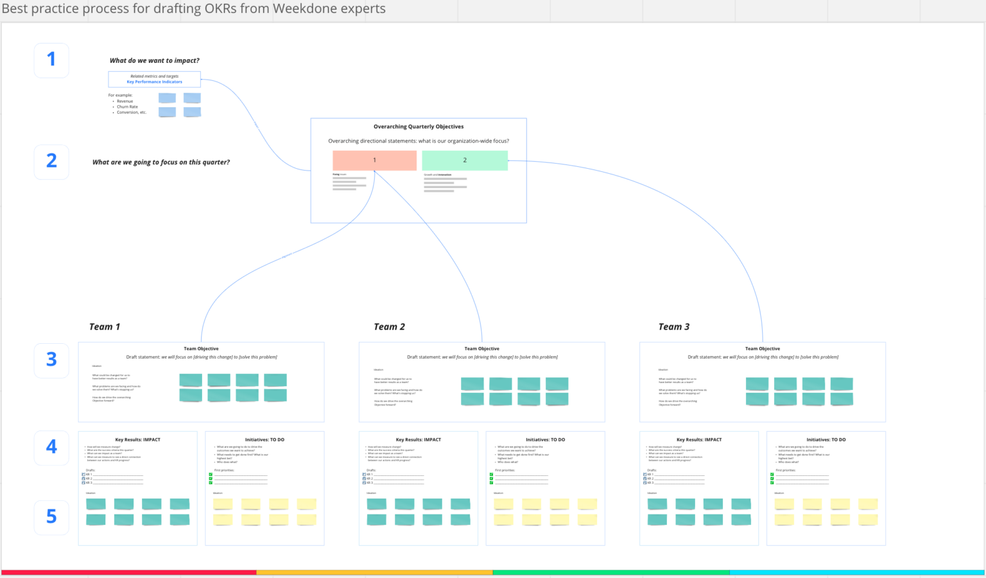
Task: Select a blue KPI example sticky note
Action: (167, 98)
